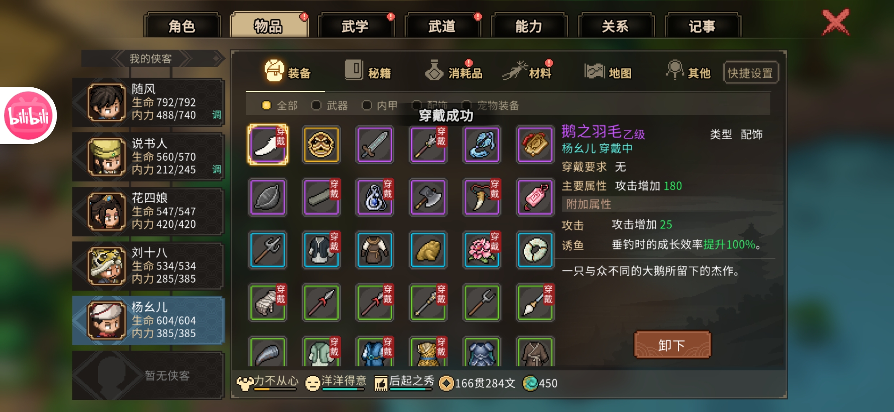Select the pink peony flower accessory
The width and height of the screenshot is (894, 412).
pos(482,250)
